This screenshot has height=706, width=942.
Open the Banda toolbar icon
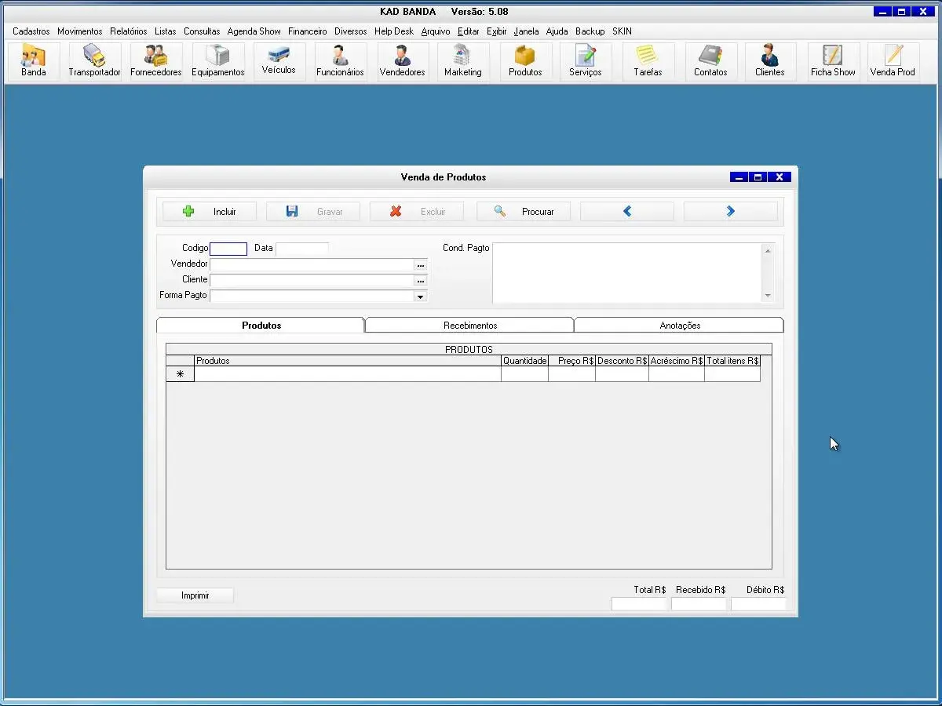(33, 61)
